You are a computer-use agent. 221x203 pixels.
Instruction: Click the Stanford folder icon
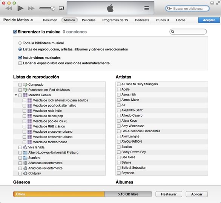25,158
